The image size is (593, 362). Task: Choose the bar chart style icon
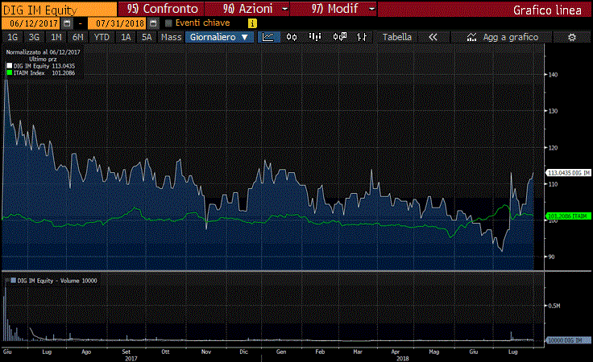pos(315,37)
